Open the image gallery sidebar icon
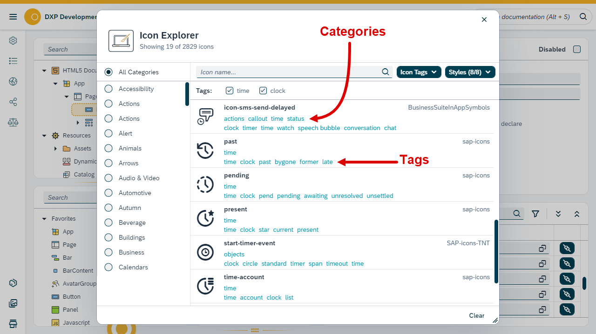596x334 pixels. pyautogui.click(x=13, y=303)
